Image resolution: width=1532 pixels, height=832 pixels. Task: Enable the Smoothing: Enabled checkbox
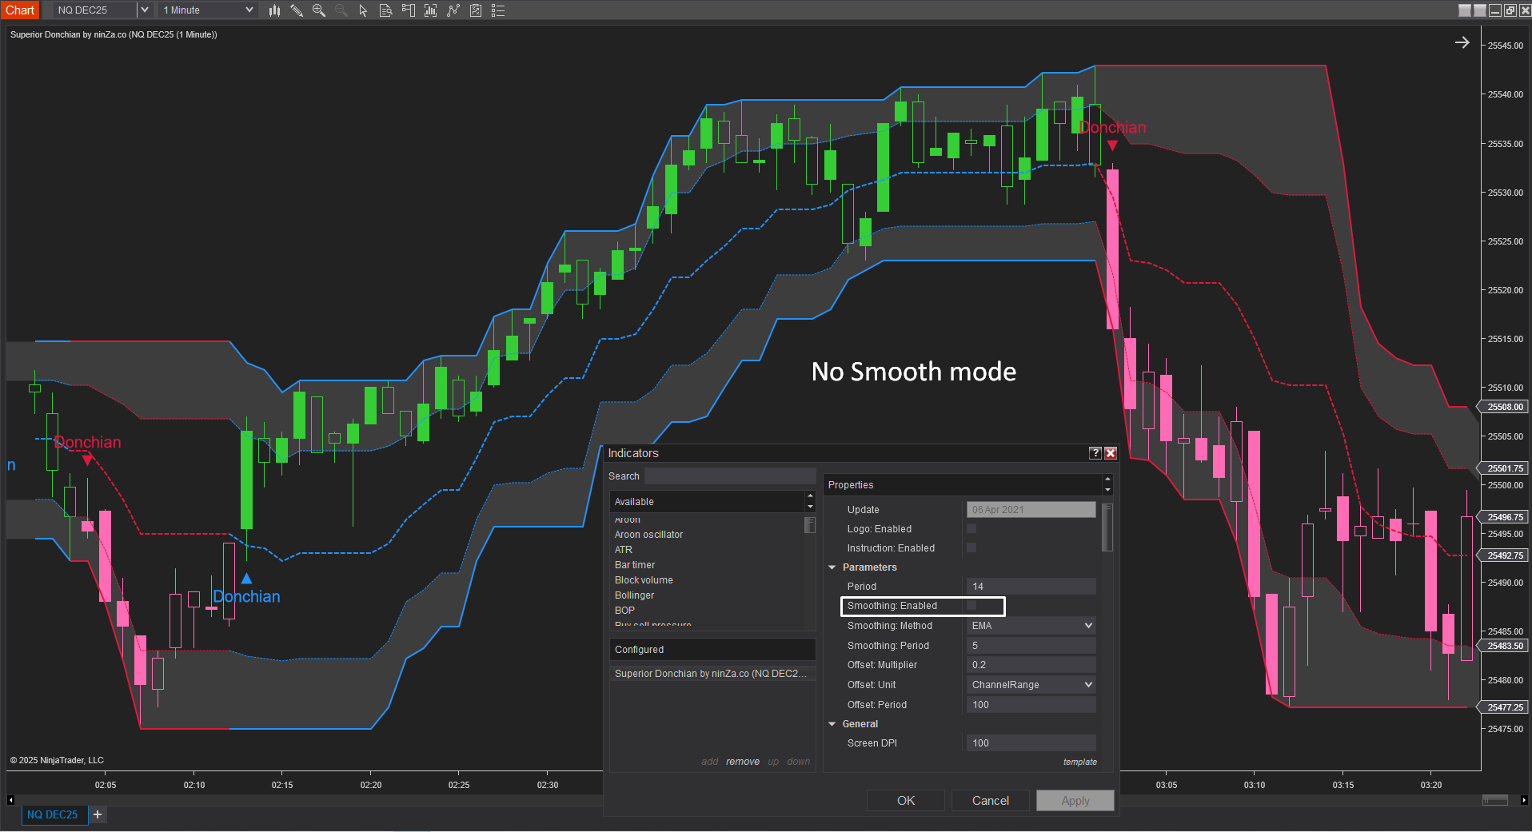pyautogui.click(x=971, y=606)
